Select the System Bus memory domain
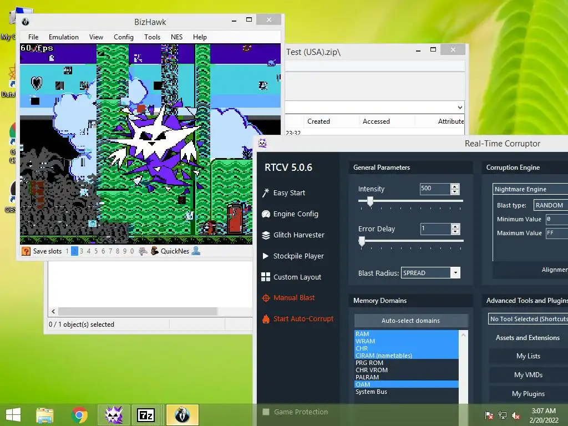Image resolution: width=568 pixels, height=426 pixels. pos(406,392)
